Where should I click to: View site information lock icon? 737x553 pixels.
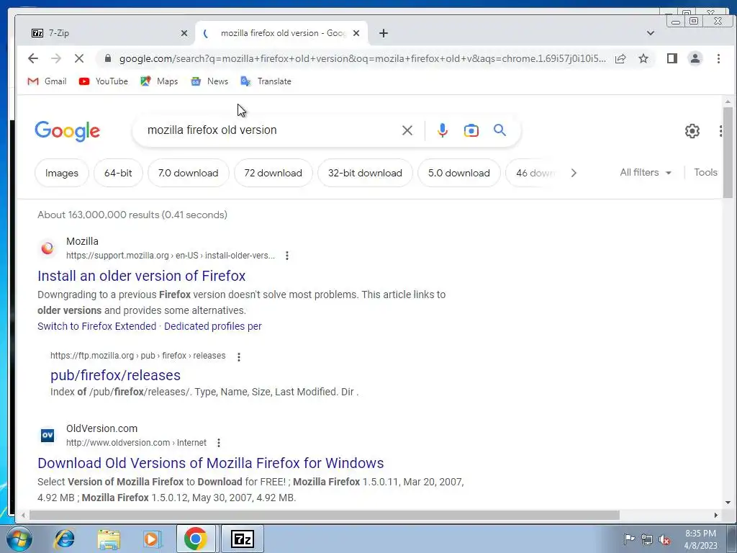click(108, 58)
